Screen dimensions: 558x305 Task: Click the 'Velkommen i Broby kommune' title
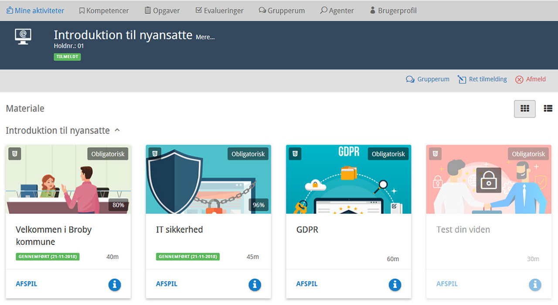click(54, 236)
